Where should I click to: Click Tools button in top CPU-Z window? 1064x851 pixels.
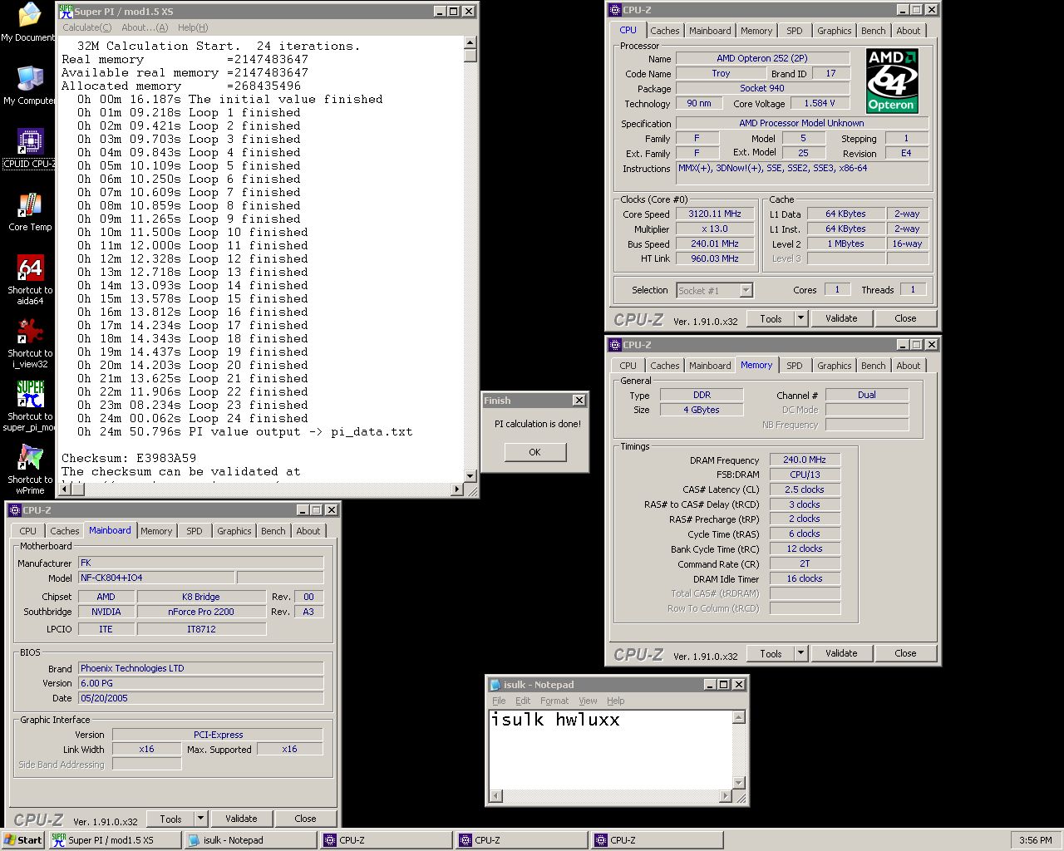pos(771,318)
